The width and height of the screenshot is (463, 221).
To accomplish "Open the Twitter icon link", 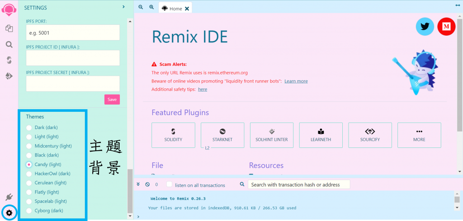I will tap(425, 27).
